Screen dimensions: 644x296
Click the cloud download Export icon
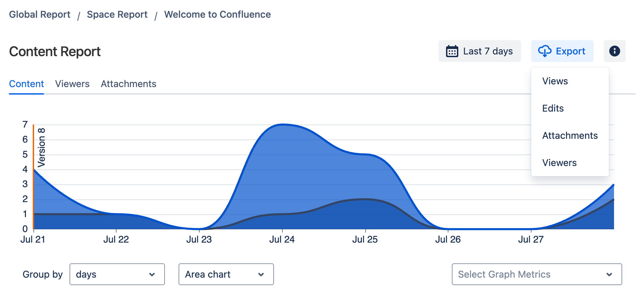[x=545, y=51]
